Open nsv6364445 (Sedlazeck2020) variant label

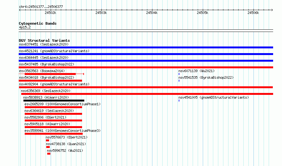pyautogui.click(x=44, y=58)
